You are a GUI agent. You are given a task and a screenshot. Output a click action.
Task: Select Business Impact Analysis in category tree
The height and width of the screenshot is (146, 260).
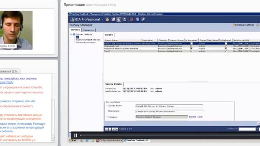pyautogui.click(x=88, y=40)
